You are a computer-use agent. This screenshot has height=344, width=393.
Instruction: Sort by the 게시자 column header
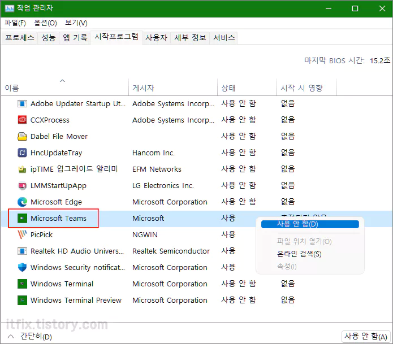pyautogui.click(x=173, y=88)
